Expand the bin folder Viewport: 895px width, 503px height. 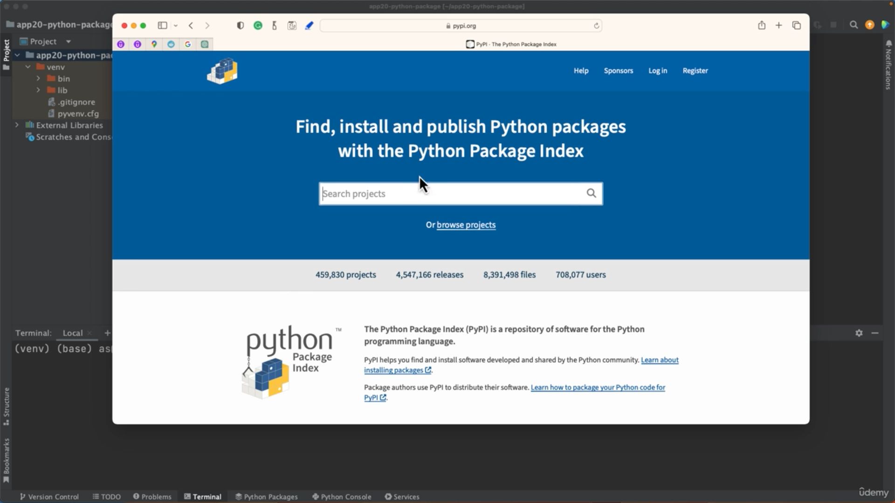click(x=39, y=79)
